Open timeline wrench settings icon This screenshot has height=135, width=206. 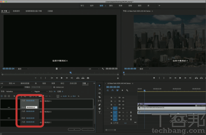[127, 90]
